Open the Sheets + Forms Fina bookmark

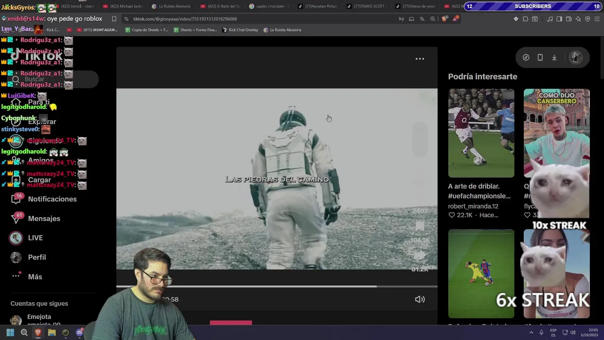(195, 30)
